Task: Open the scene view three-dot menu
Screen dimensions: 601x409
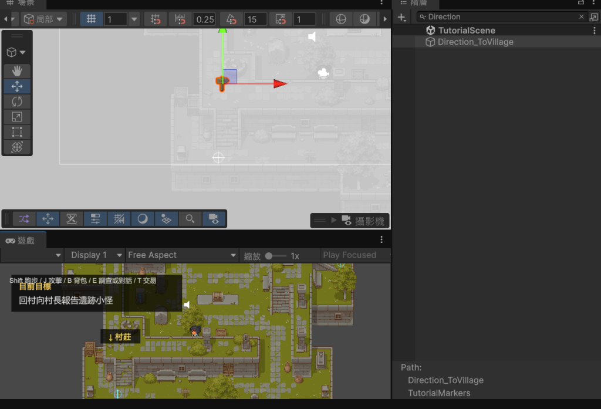Action: (x=381, y=2)
